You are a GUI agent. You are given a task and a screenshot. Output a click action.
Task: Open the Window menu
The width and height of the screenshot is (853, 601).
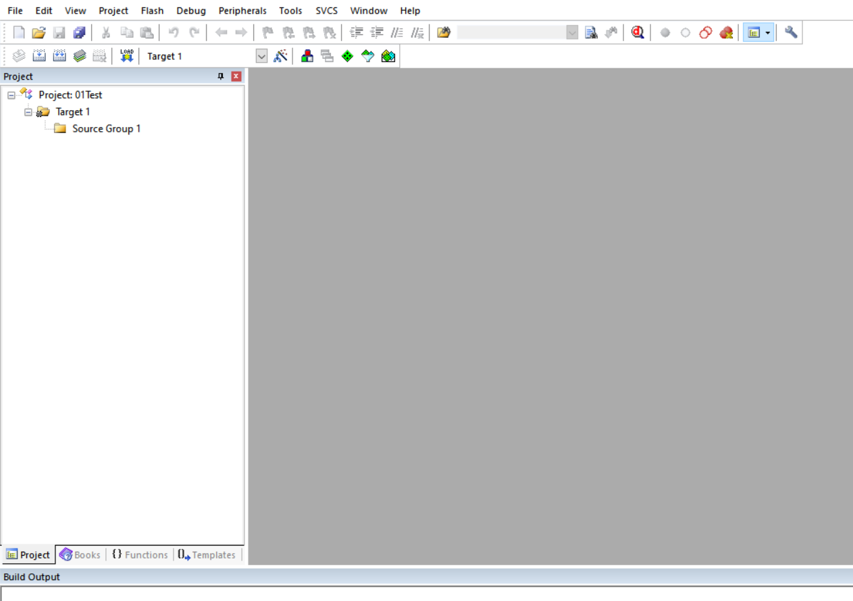[369, 11]
